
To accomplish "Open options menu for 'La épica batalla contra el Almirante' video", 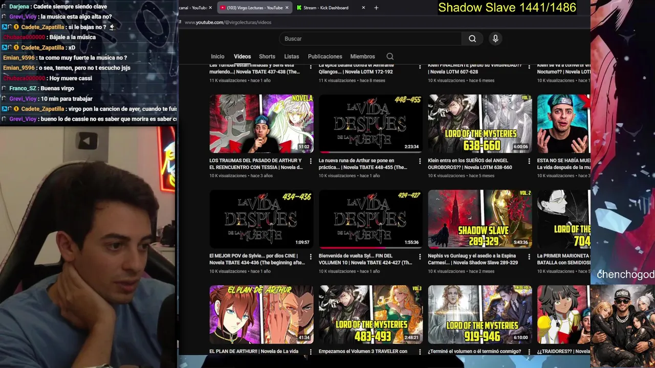I will tap(420, 67).
